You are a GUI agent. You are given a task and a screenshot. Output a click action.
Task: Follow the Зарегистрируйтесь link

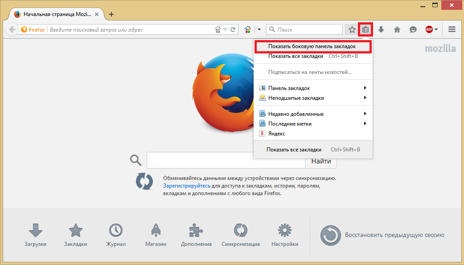tap(187, 186)
